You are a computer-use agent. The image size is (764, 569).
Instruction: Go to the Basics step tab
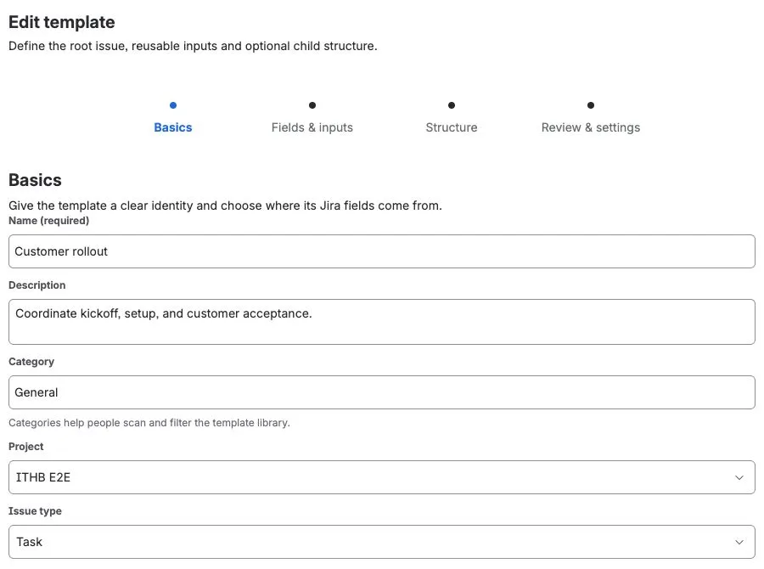[173, 127]
